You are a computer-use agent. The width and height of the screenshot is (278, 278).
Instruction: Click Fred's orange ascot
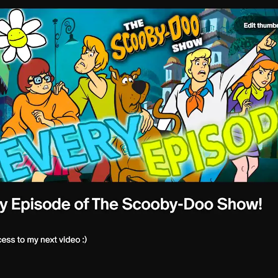(x=196, y=98)
